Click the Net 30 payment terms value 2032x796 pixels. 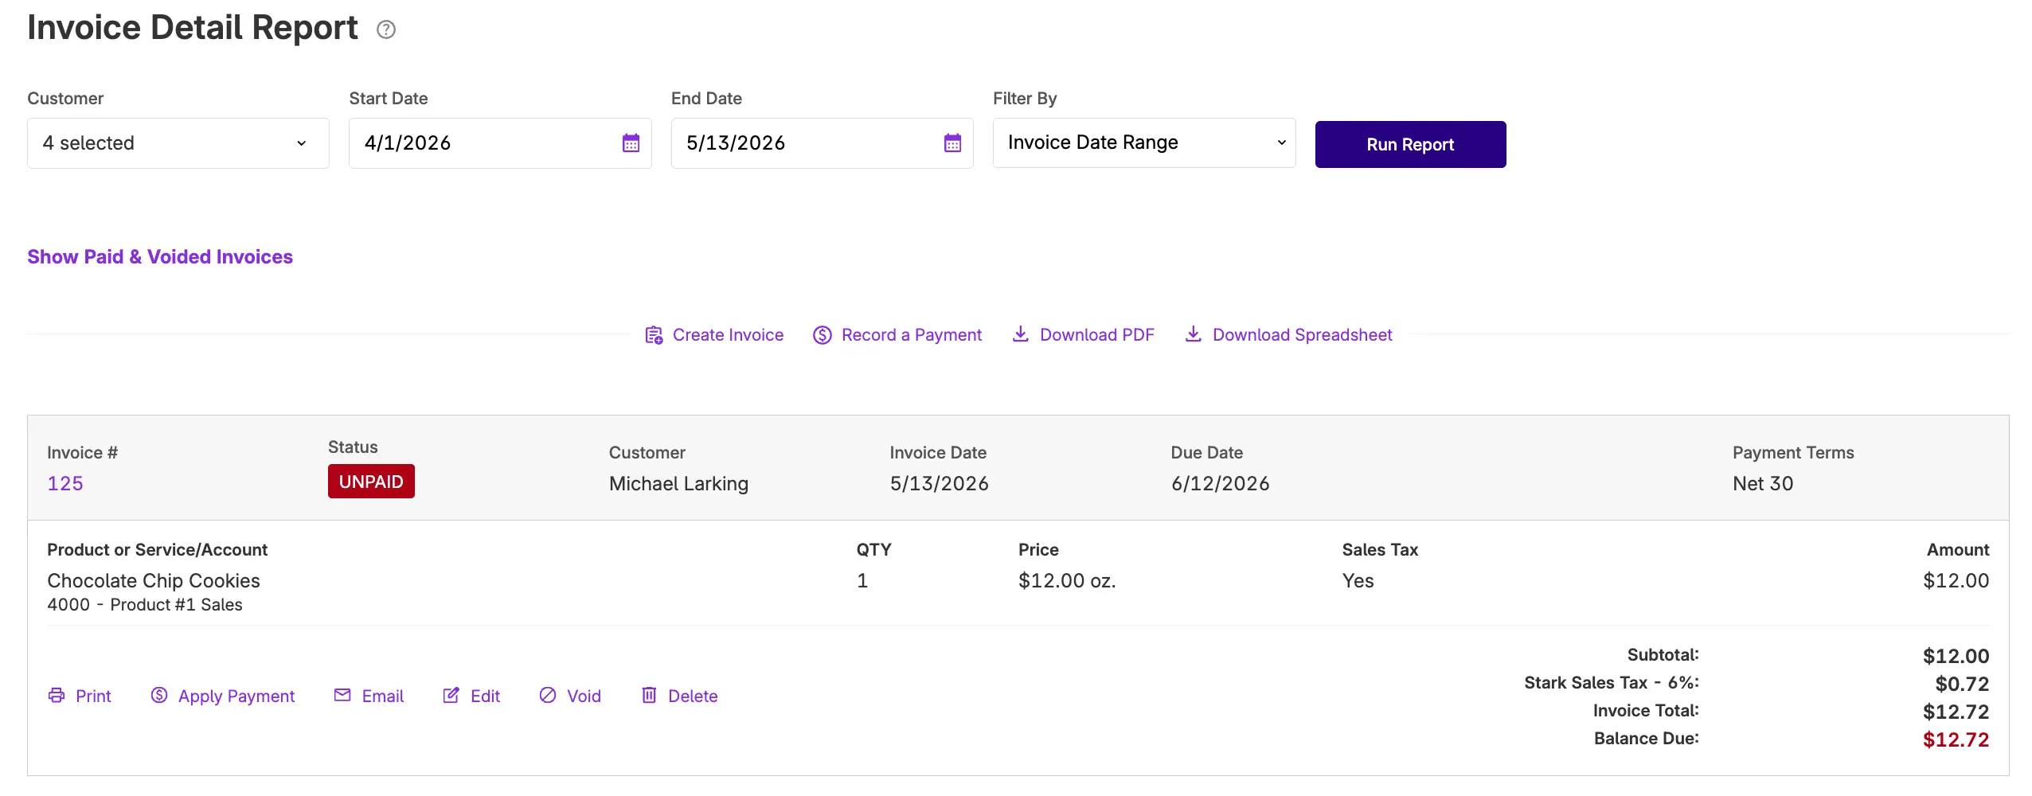1763,484
